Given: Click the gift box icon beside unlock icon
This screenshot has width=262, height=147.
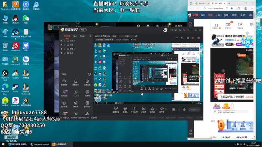Looking at the screenshot, I should pos(177,38).
